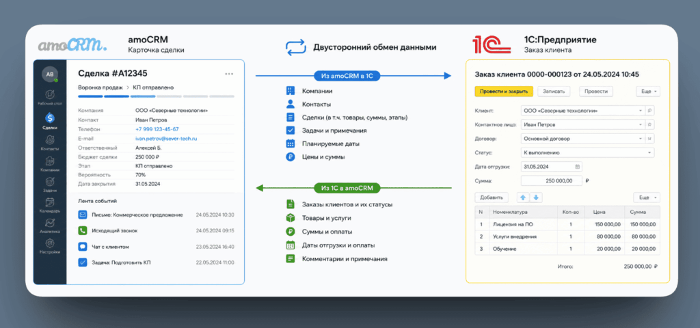Click the Номенклатура column header

pos(523,212)
